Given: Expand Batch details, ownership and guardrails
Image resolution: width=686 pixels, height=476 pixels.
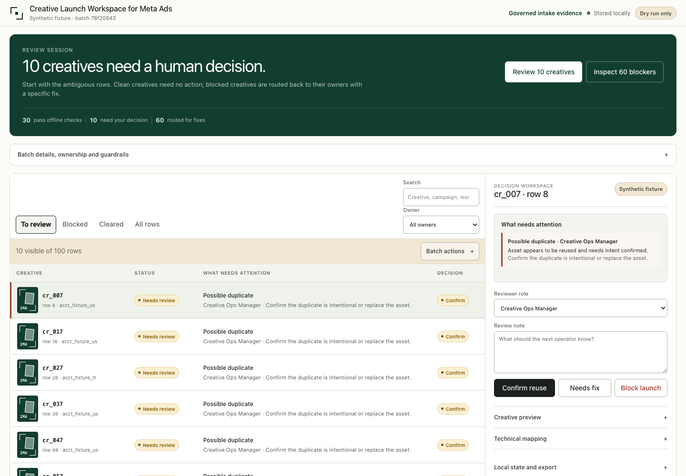Looking at the screenshot, I should click(x=343, y=155).
